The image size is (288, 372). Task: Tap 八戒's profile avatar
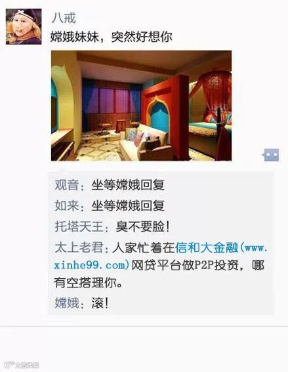pyautogui.click(x=24, y=26)
